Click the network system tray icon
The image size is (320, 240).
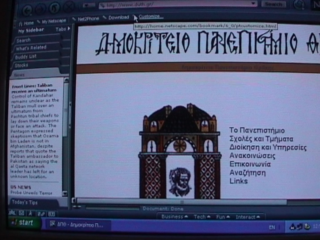300,226
